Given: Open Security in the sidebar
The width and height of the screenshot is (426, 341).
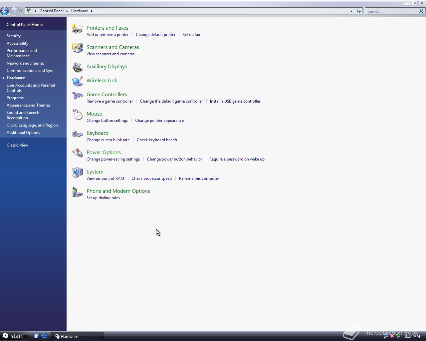Looking at the screenshot, I should pyautogui.click(x=14, y=36).
